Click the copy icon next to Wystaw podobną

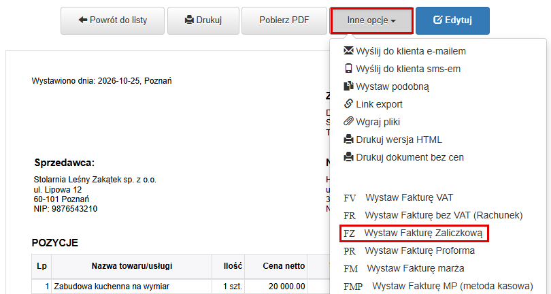348,86
